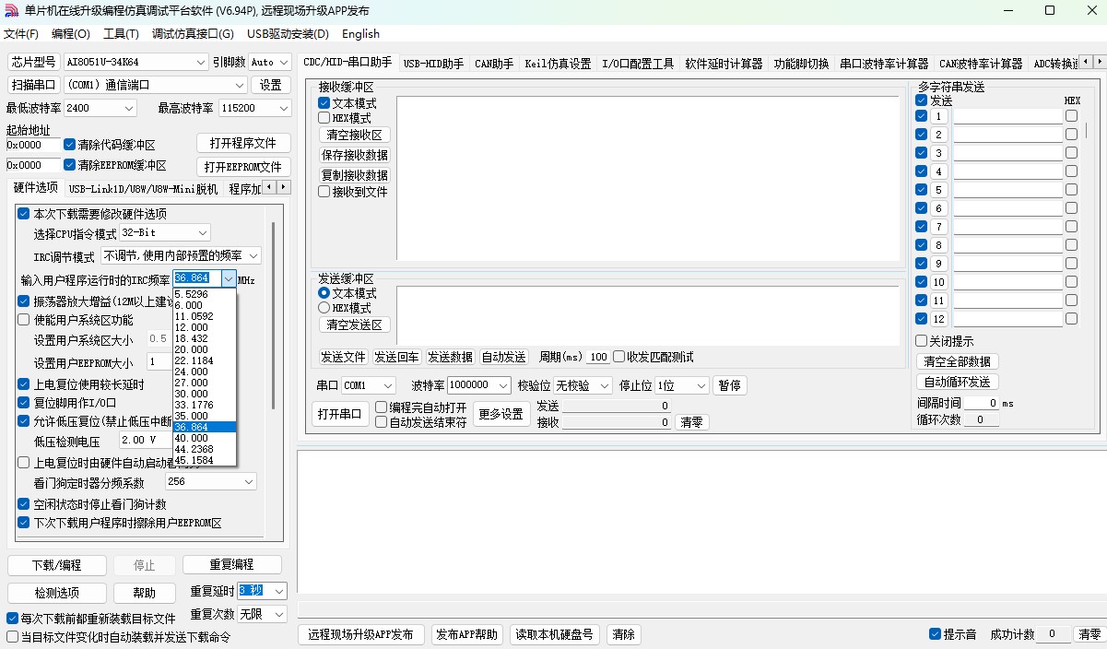Click the 远程现场升级APP发布 button

click(360, 634)
